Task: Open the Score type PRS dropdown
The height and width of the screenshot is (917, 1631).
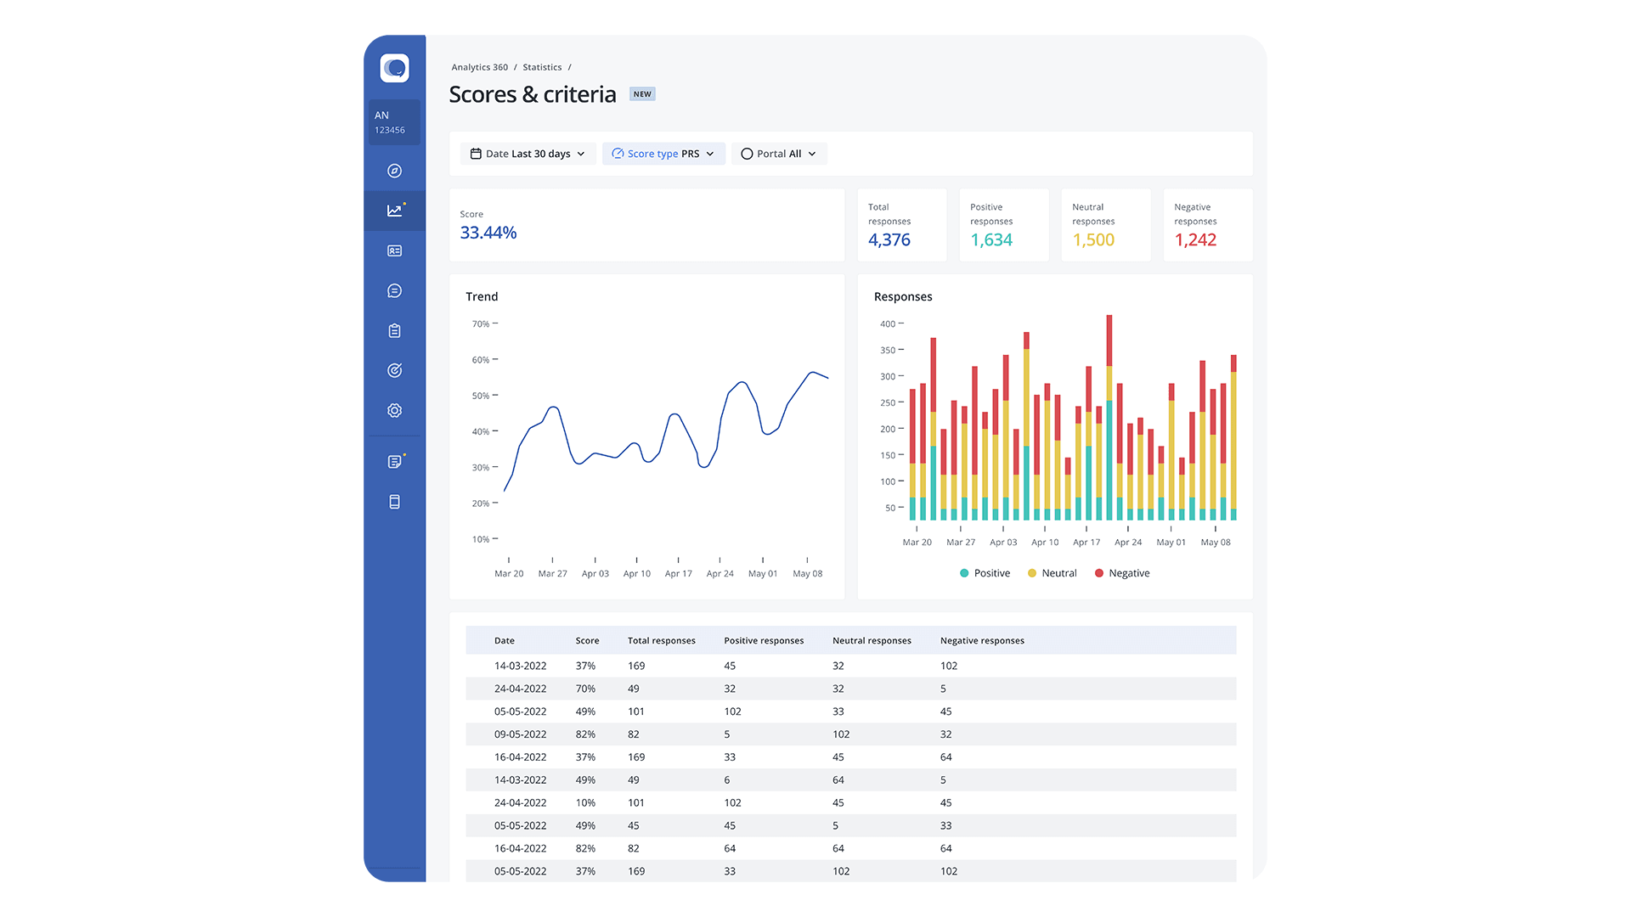Action: coord(663,154)
